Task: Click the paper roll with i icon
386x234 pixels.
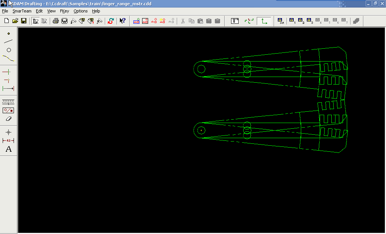Action: 73,21
